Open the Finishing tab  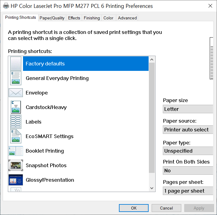tap(92, 18)
